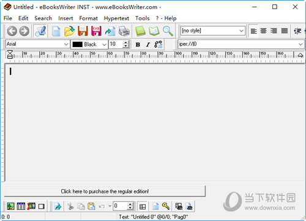This screenshot has width=306, height=221.
Task: Open the Format menu
Action: click(x=89, y=18)
